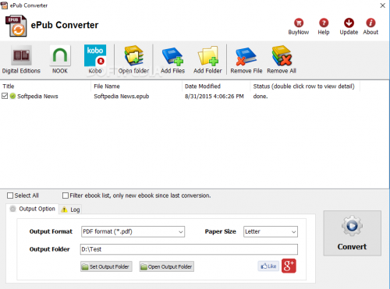Select the Kobo toolbar icon
Image resolution: width=390 pixels, height=289 pixels.
click(95, 55)
